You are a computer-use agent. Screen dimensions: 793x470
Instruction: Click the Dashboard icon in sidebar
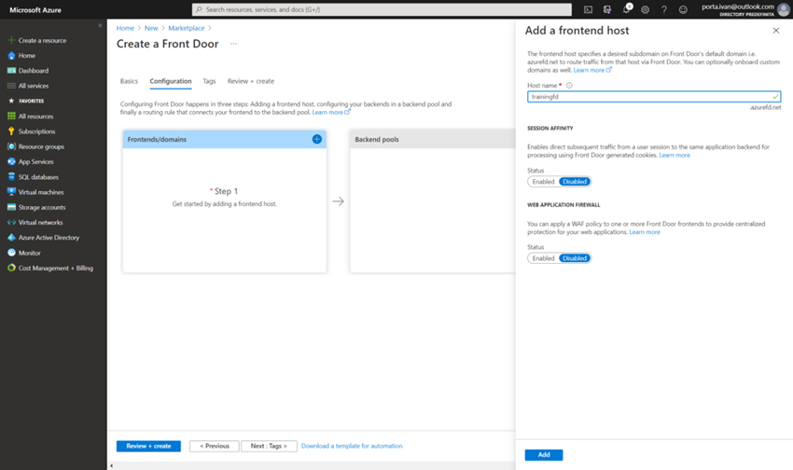point(11,71)
